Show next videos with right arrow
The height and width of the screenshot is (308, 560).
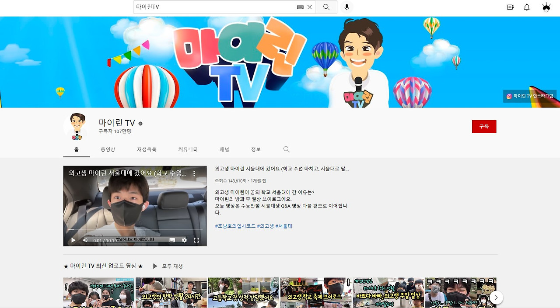point(496,298)
